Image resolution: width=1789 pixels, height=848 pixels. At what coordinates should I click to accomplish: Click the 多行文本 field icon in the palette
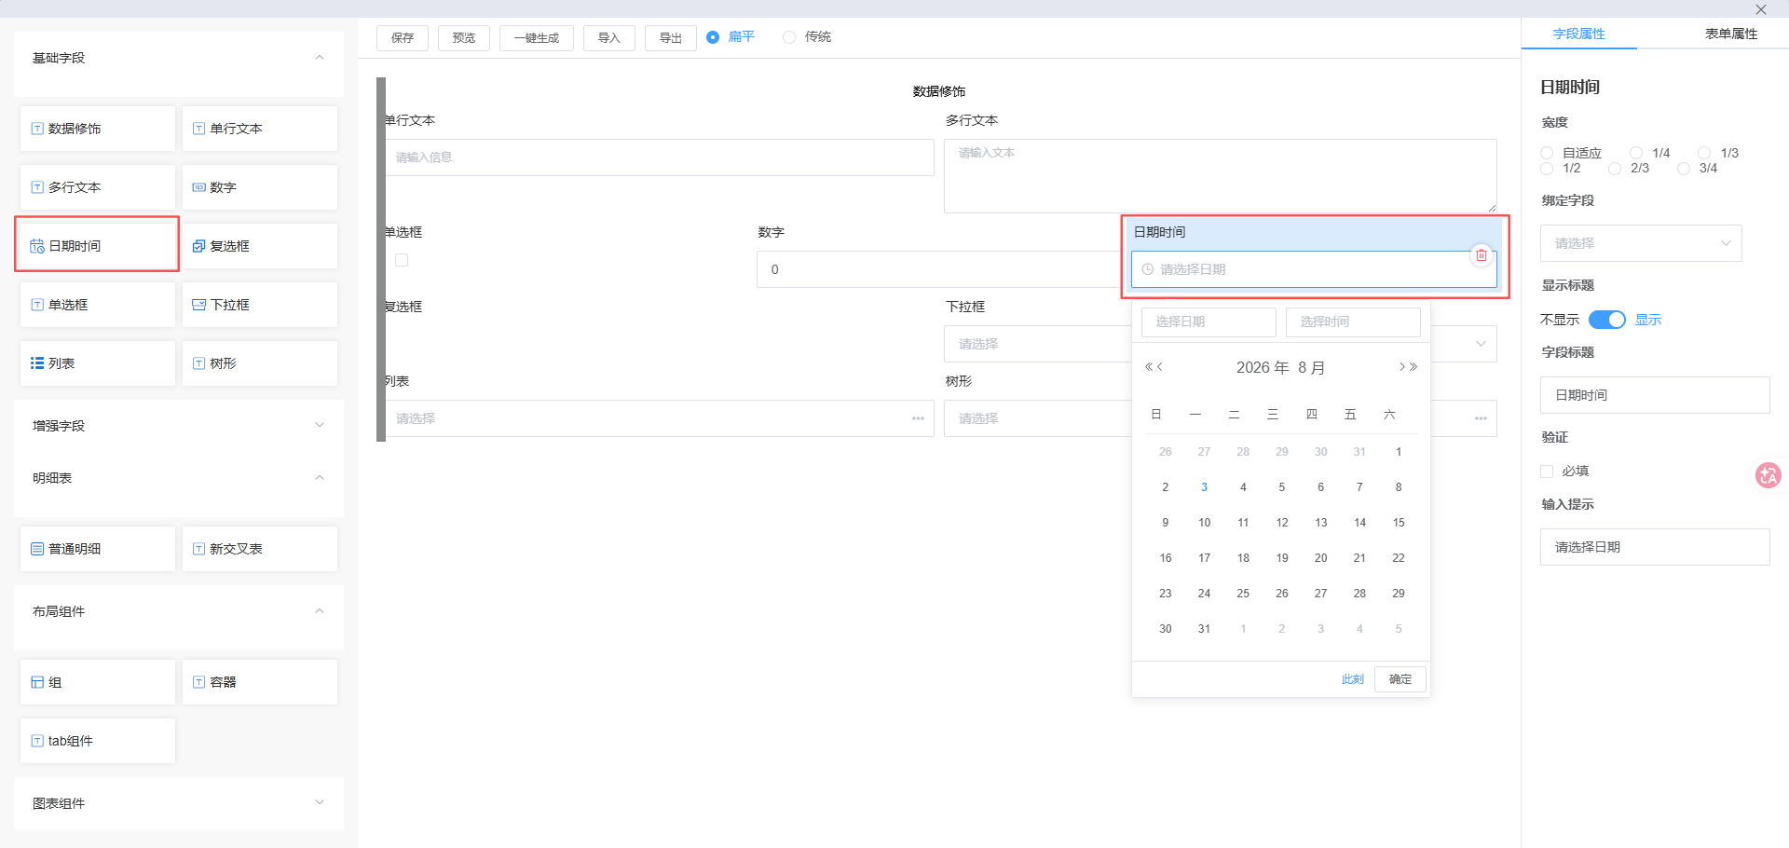37,187
